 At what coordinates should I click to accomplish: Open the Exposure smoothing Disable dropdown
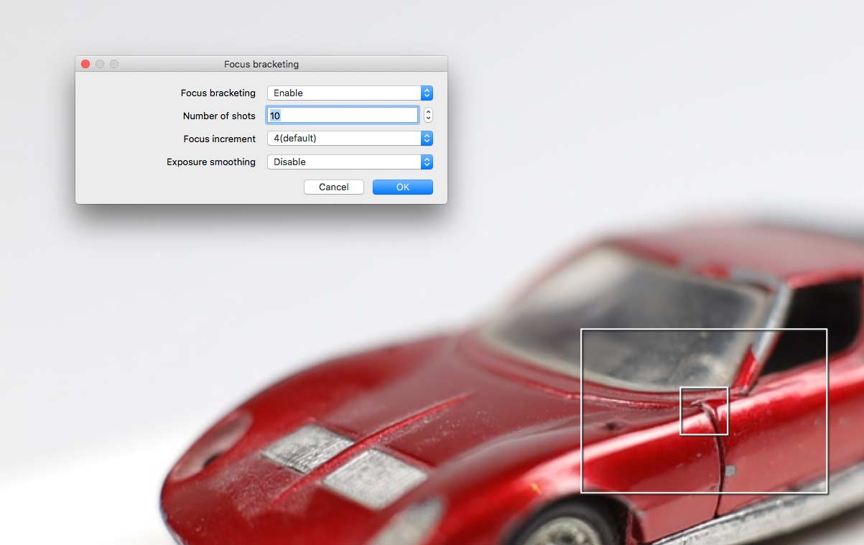pyautogui.click(x=350, y=162)
